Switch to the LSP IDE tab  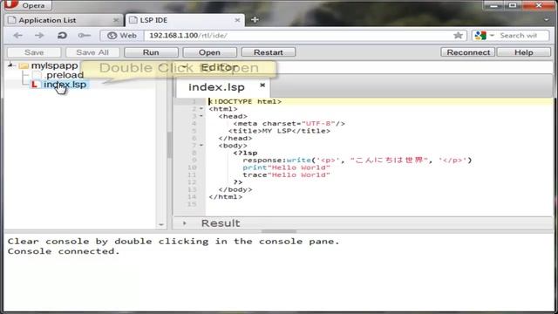coord(185,20)
